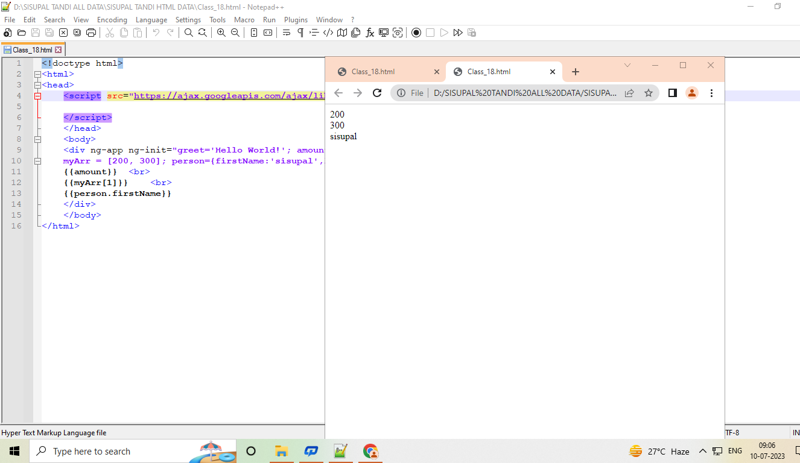Collapse the script block fold on line 4

(37, 96)
